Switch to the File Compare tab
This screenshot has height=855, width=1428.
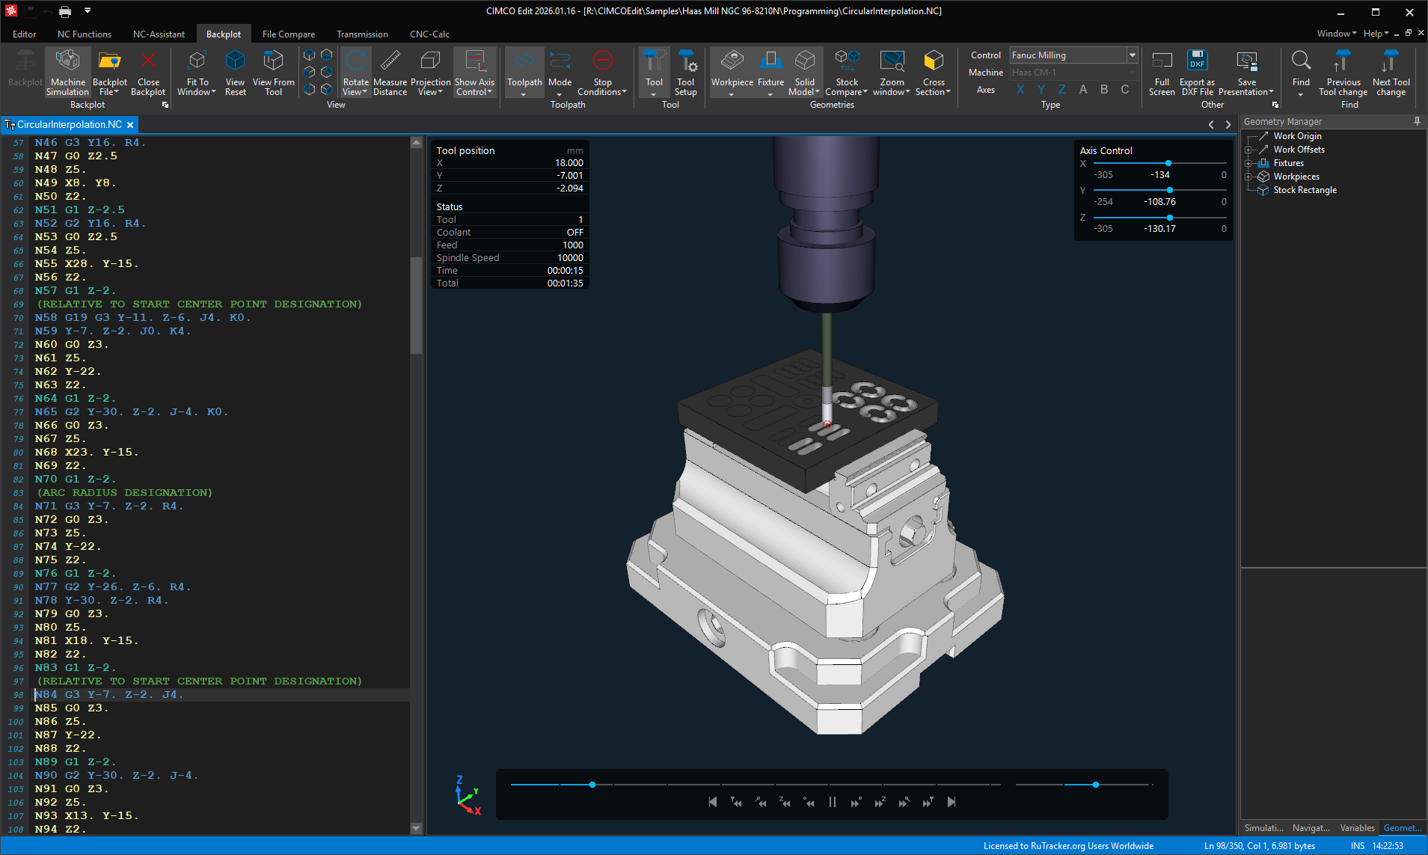pos(289,34)
